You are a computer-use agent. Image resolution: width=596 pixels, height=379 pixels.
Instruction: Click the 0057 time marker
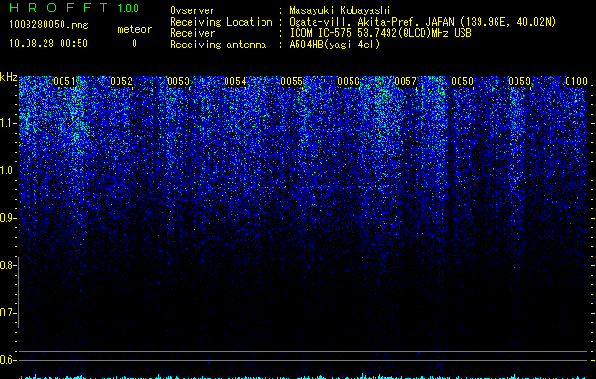[x=406, y=81]
